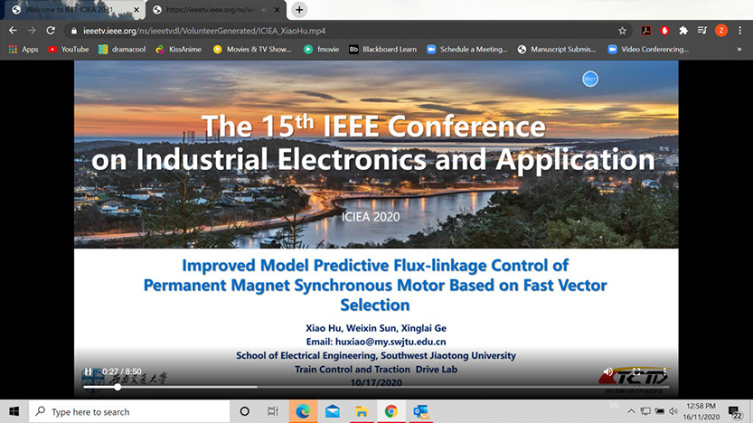Image resolution: width=753 pixels, height=423 pixels.
Task: Switch to Google Chrome on taskbar
Action: (391, 411)
